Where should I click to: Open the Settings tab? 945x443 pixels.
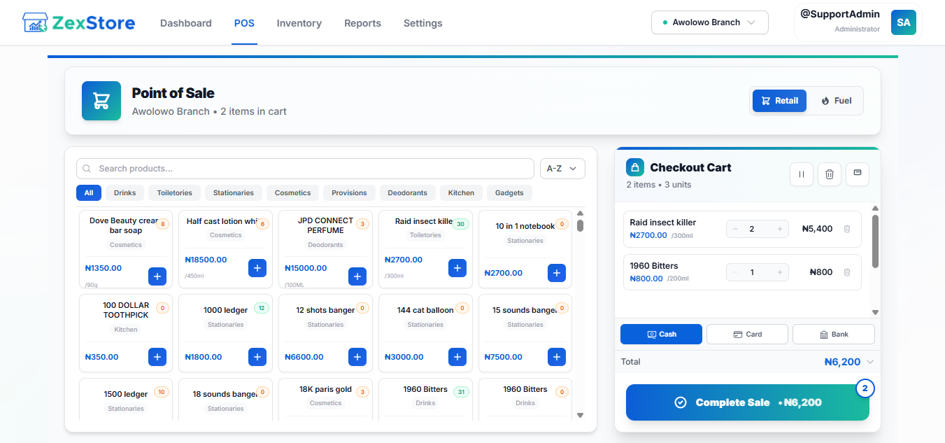[423, 23]
